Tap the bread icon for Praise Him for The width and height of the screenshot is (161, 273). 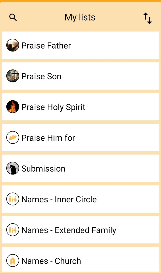pos(13,138)
